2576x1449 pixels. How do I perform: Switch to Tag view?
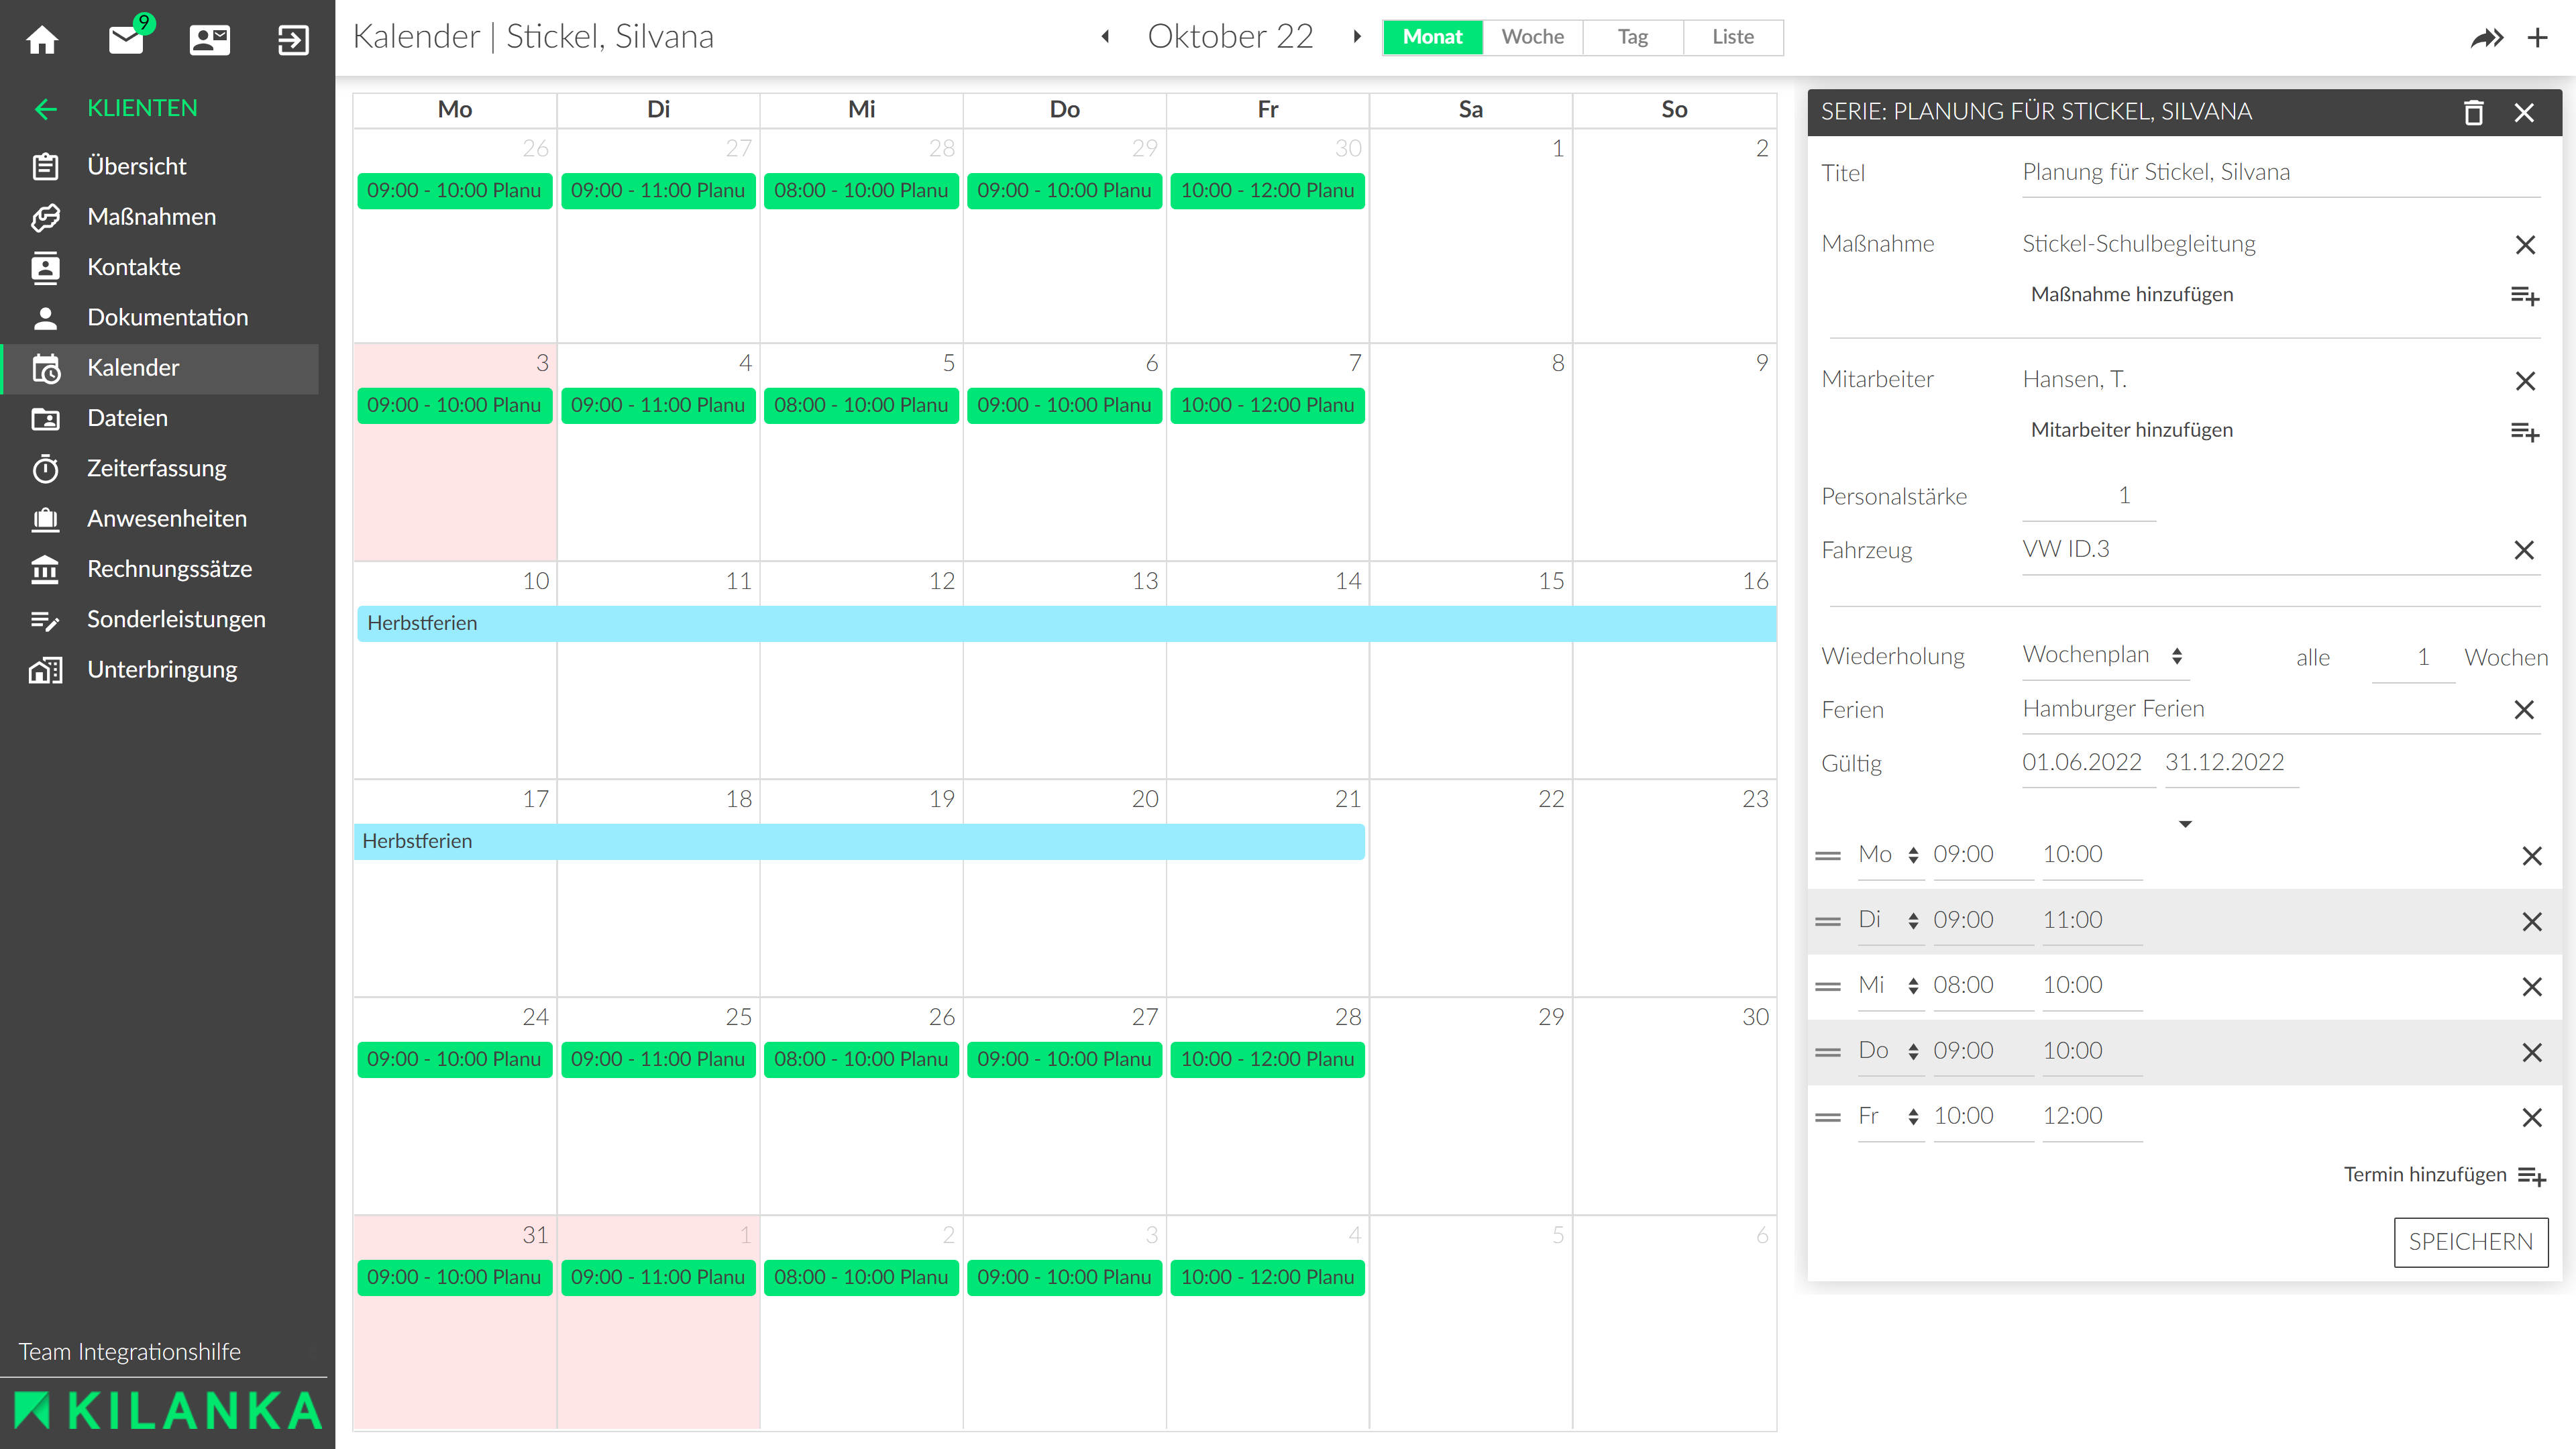pyautogui.click(x=1633, y=37)
